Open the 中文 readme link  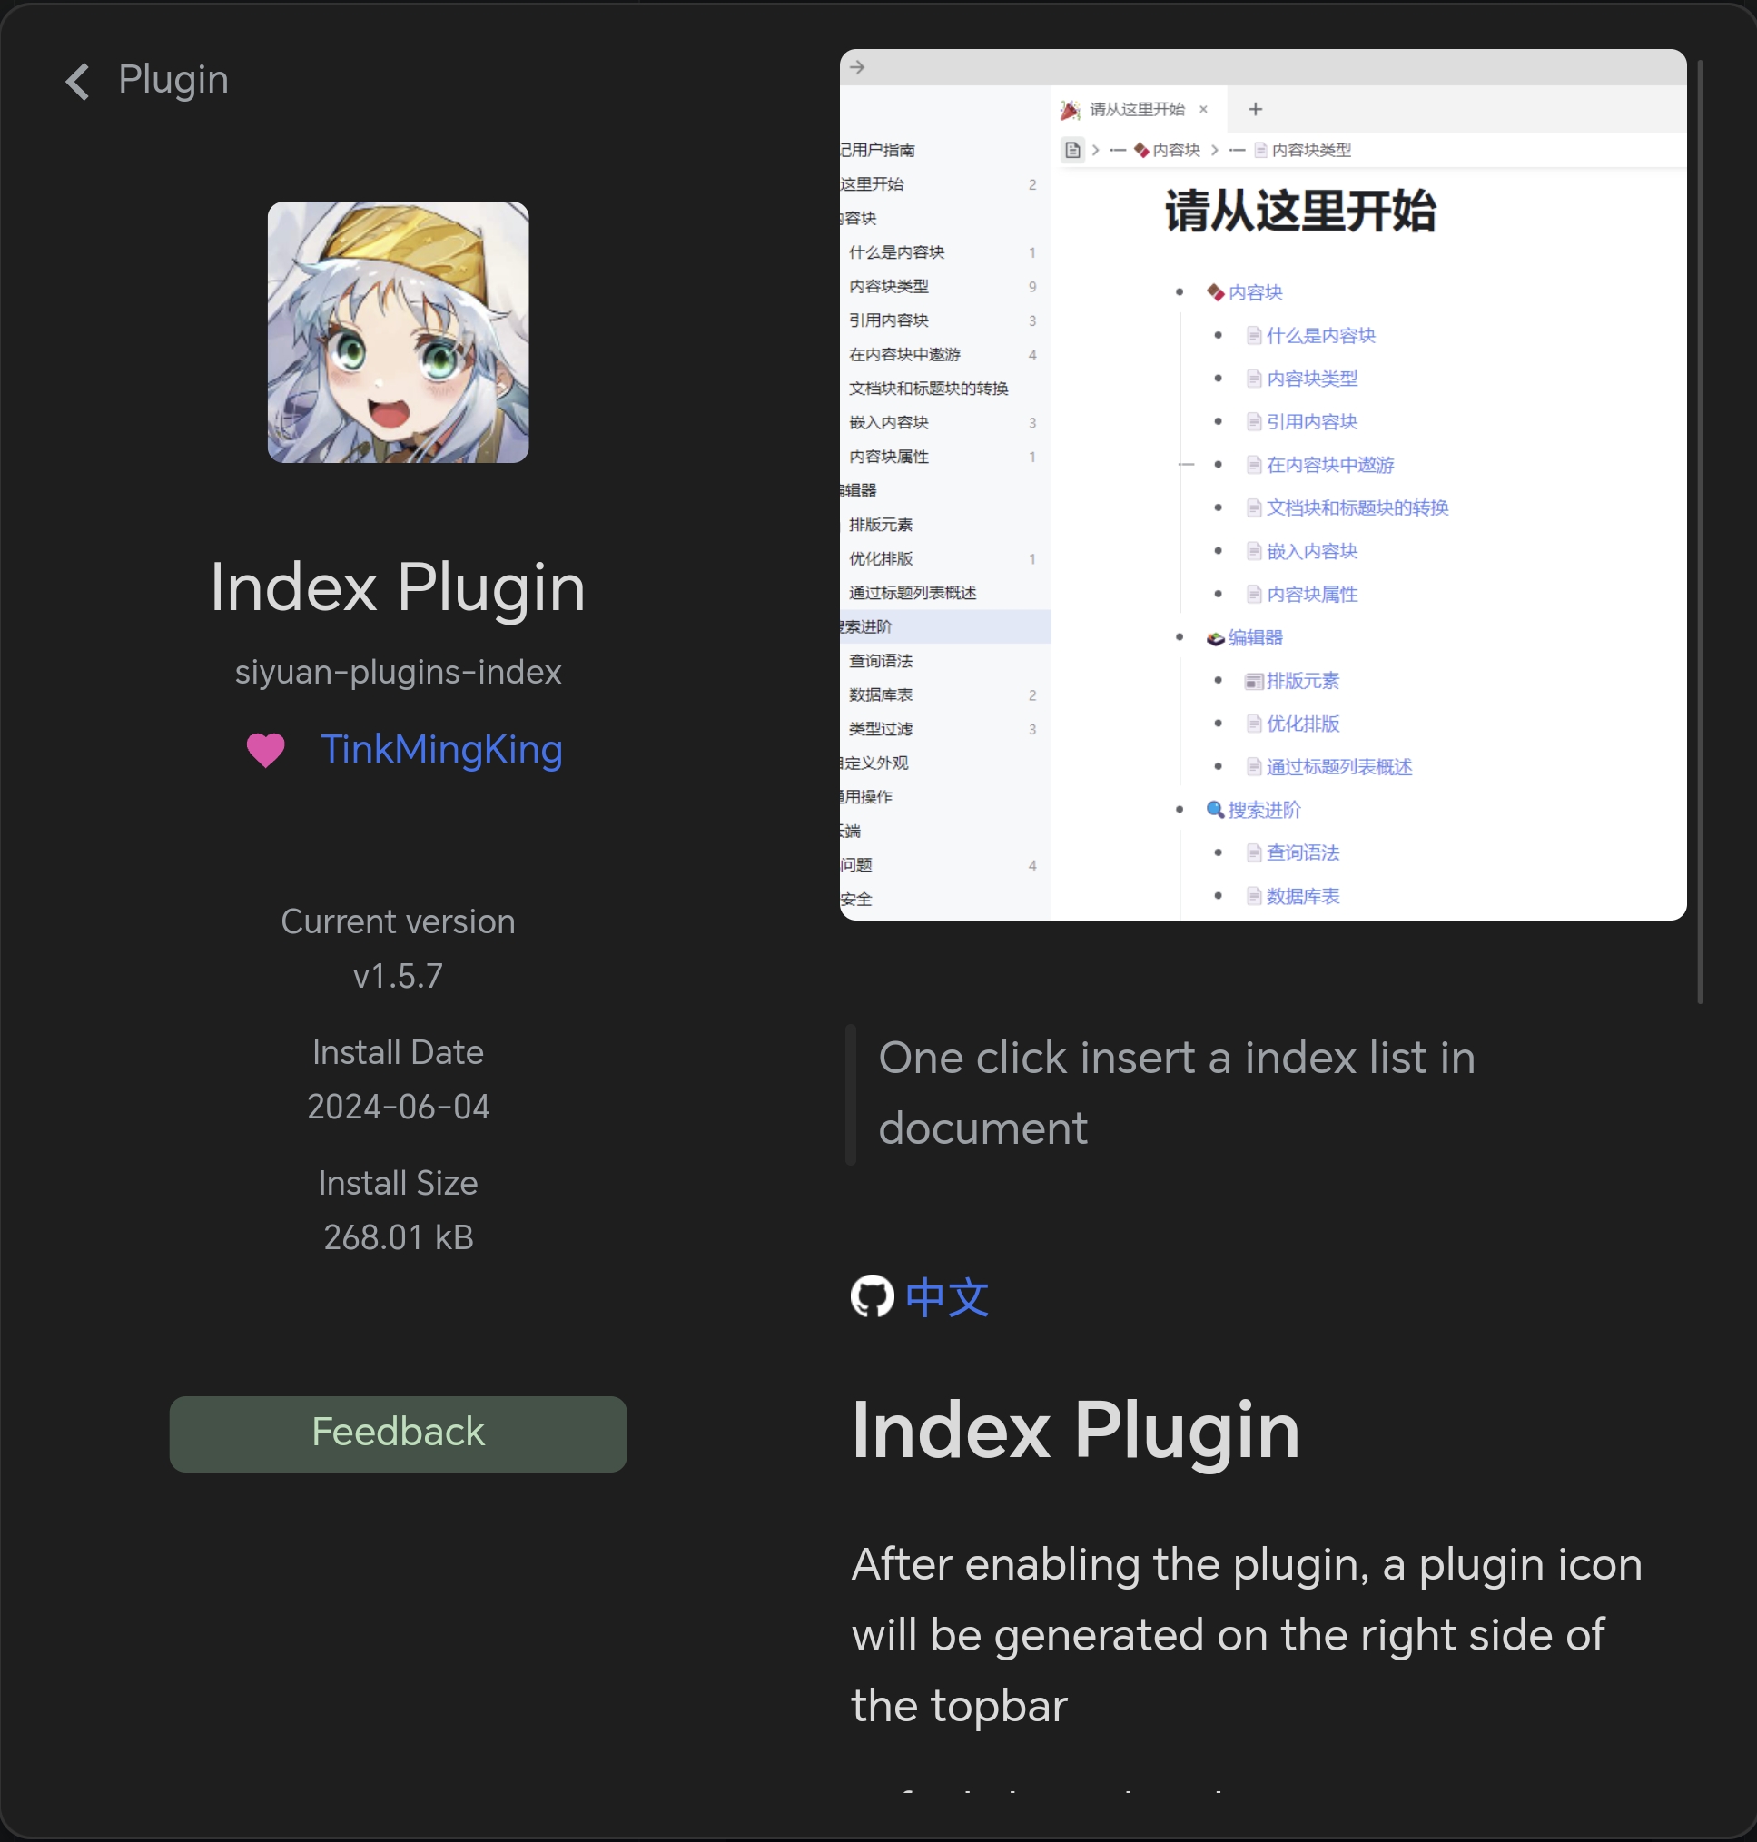(x=947, y=1298)
